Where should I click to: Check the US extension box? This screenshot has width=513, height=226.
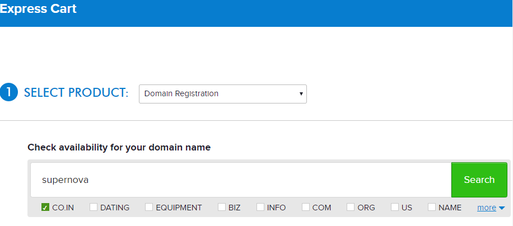click(x=395, y=207)
